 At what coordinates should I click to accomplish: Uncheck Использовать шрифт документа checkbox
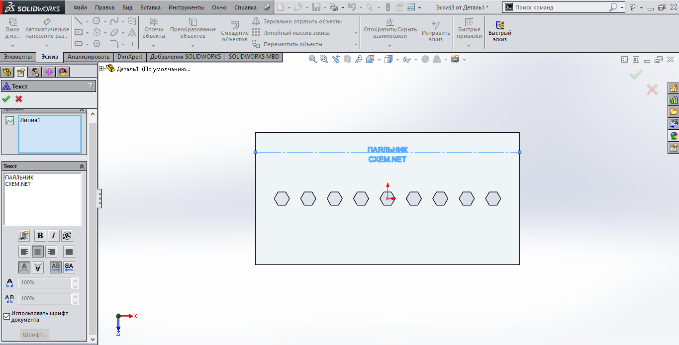click(6, 316)
